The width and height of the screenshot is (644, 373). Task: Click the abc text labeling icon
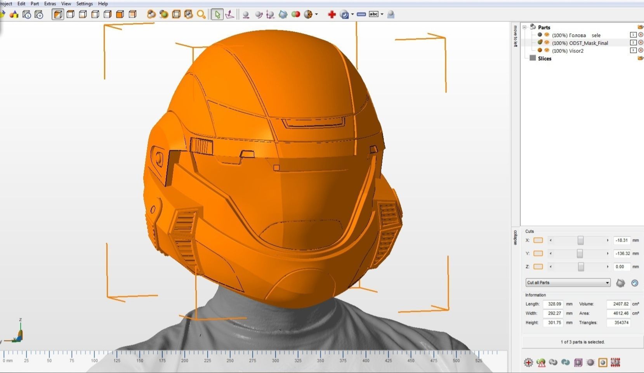(373, 14)
